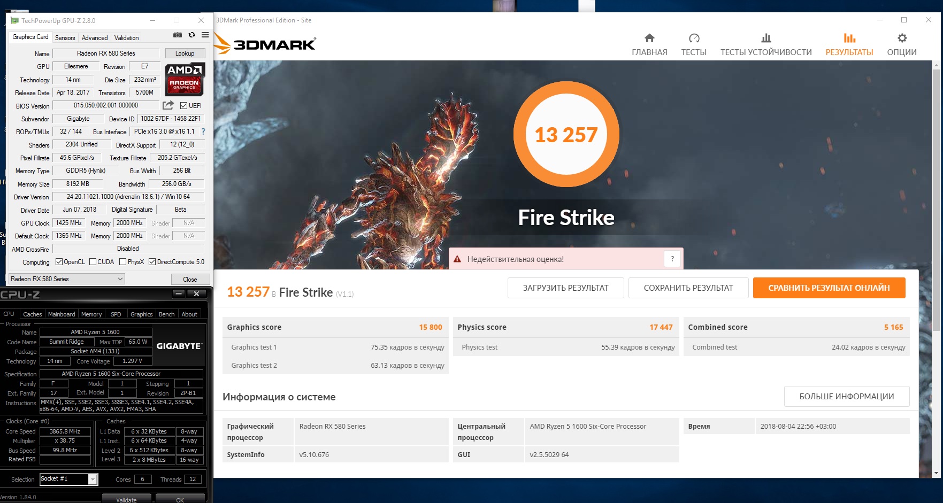
Task: Switch to the GPU-Z Validation tab
Action: coord(127,38)
